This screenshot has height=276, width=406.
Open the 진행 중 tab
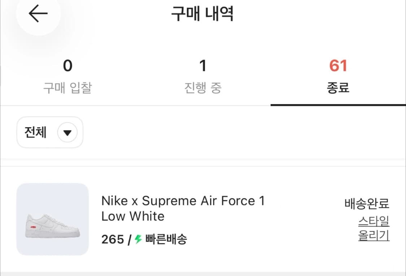point(203,76)
